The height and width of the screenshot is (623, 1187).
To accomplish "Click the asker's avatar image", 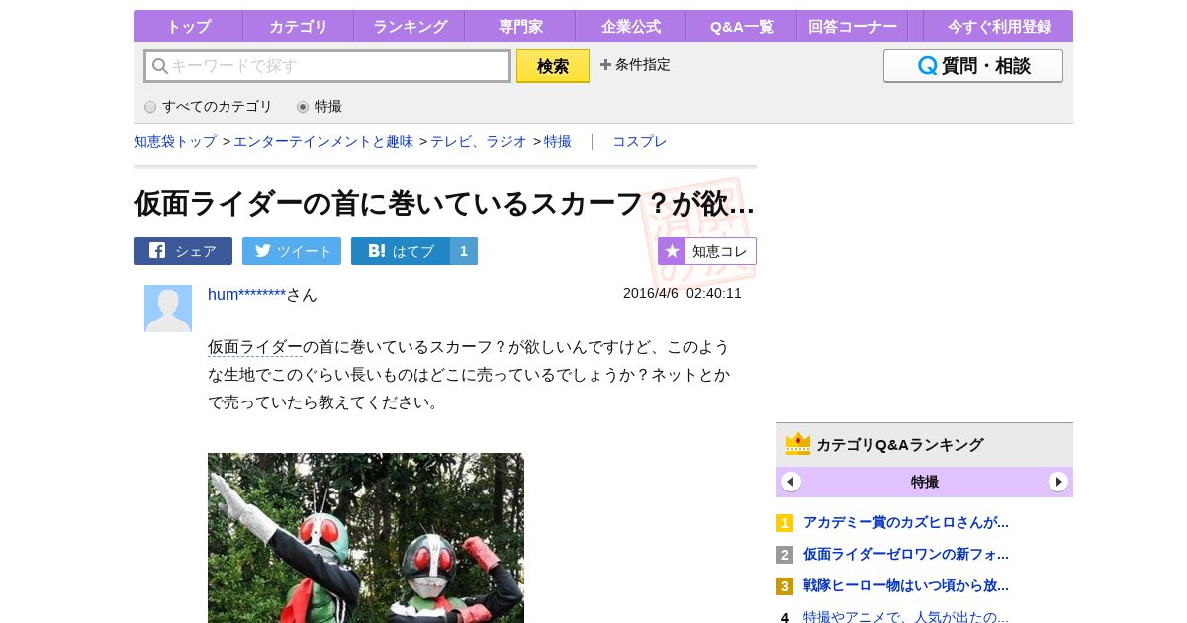I will pos(168,309).
